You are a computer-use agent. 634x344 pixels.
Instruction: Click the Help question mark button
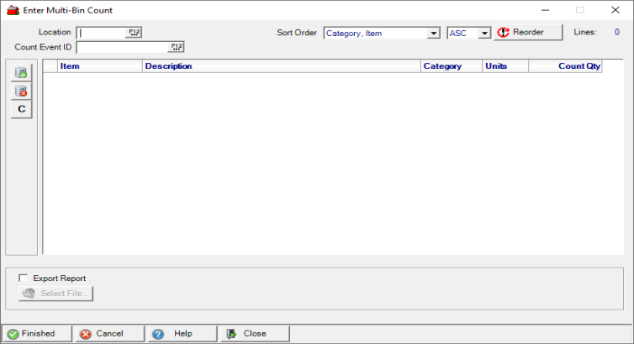coord(181,333)
